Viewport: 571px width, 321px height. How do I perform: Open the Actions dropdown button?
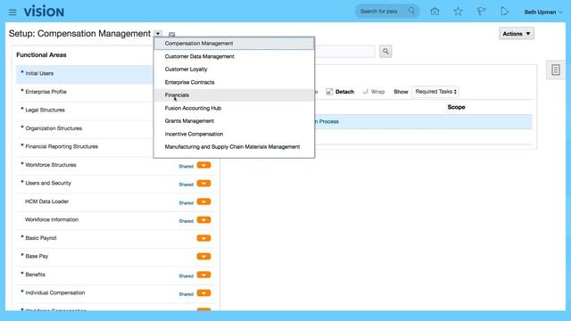click(x=517, y=34)
